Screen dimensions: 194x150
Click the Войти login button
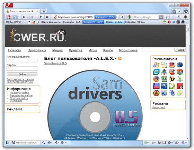point(22,74)
